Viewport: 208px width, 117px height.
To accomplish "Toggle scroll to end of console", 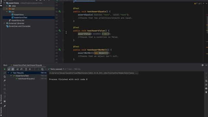I will pos(206,84).
